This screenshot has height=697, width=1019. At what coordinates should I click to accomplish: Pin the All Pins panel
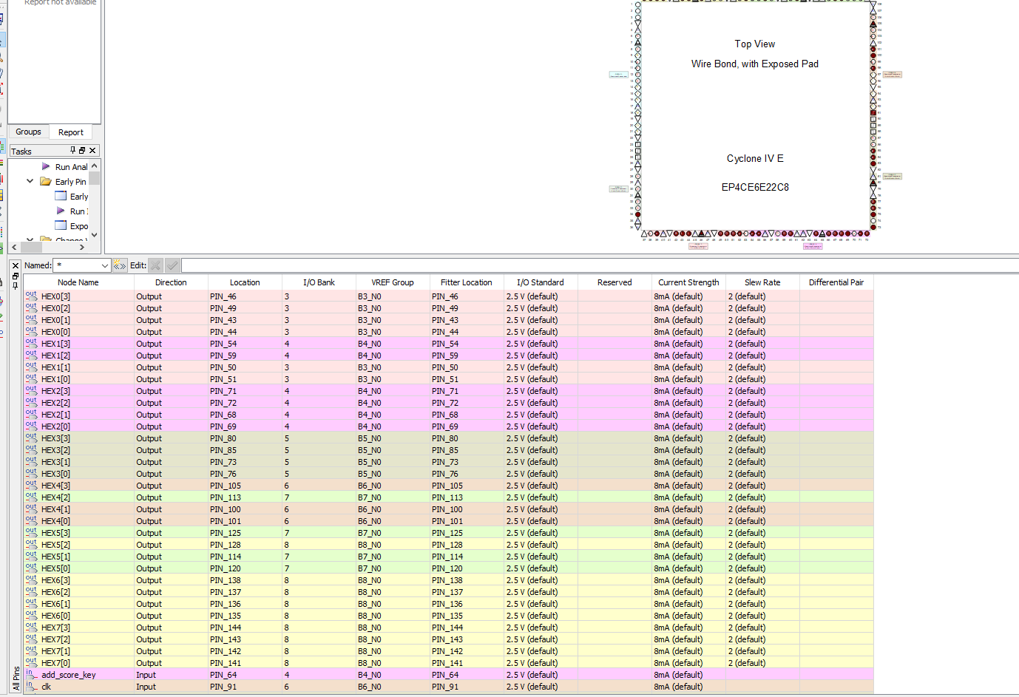coord(16,285)
